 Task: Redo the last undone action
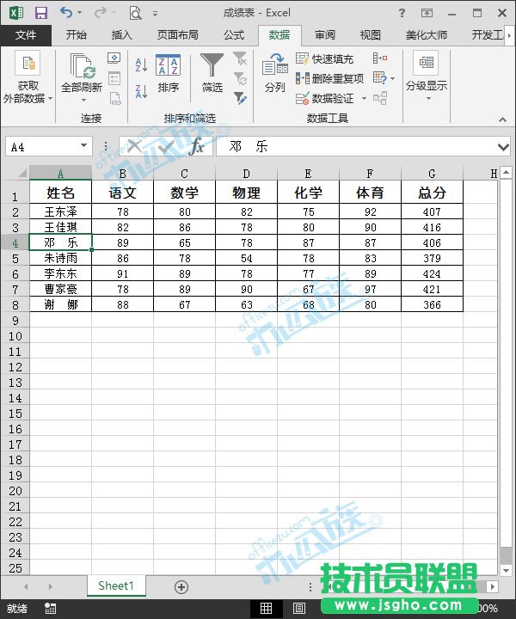click(101, 13)
